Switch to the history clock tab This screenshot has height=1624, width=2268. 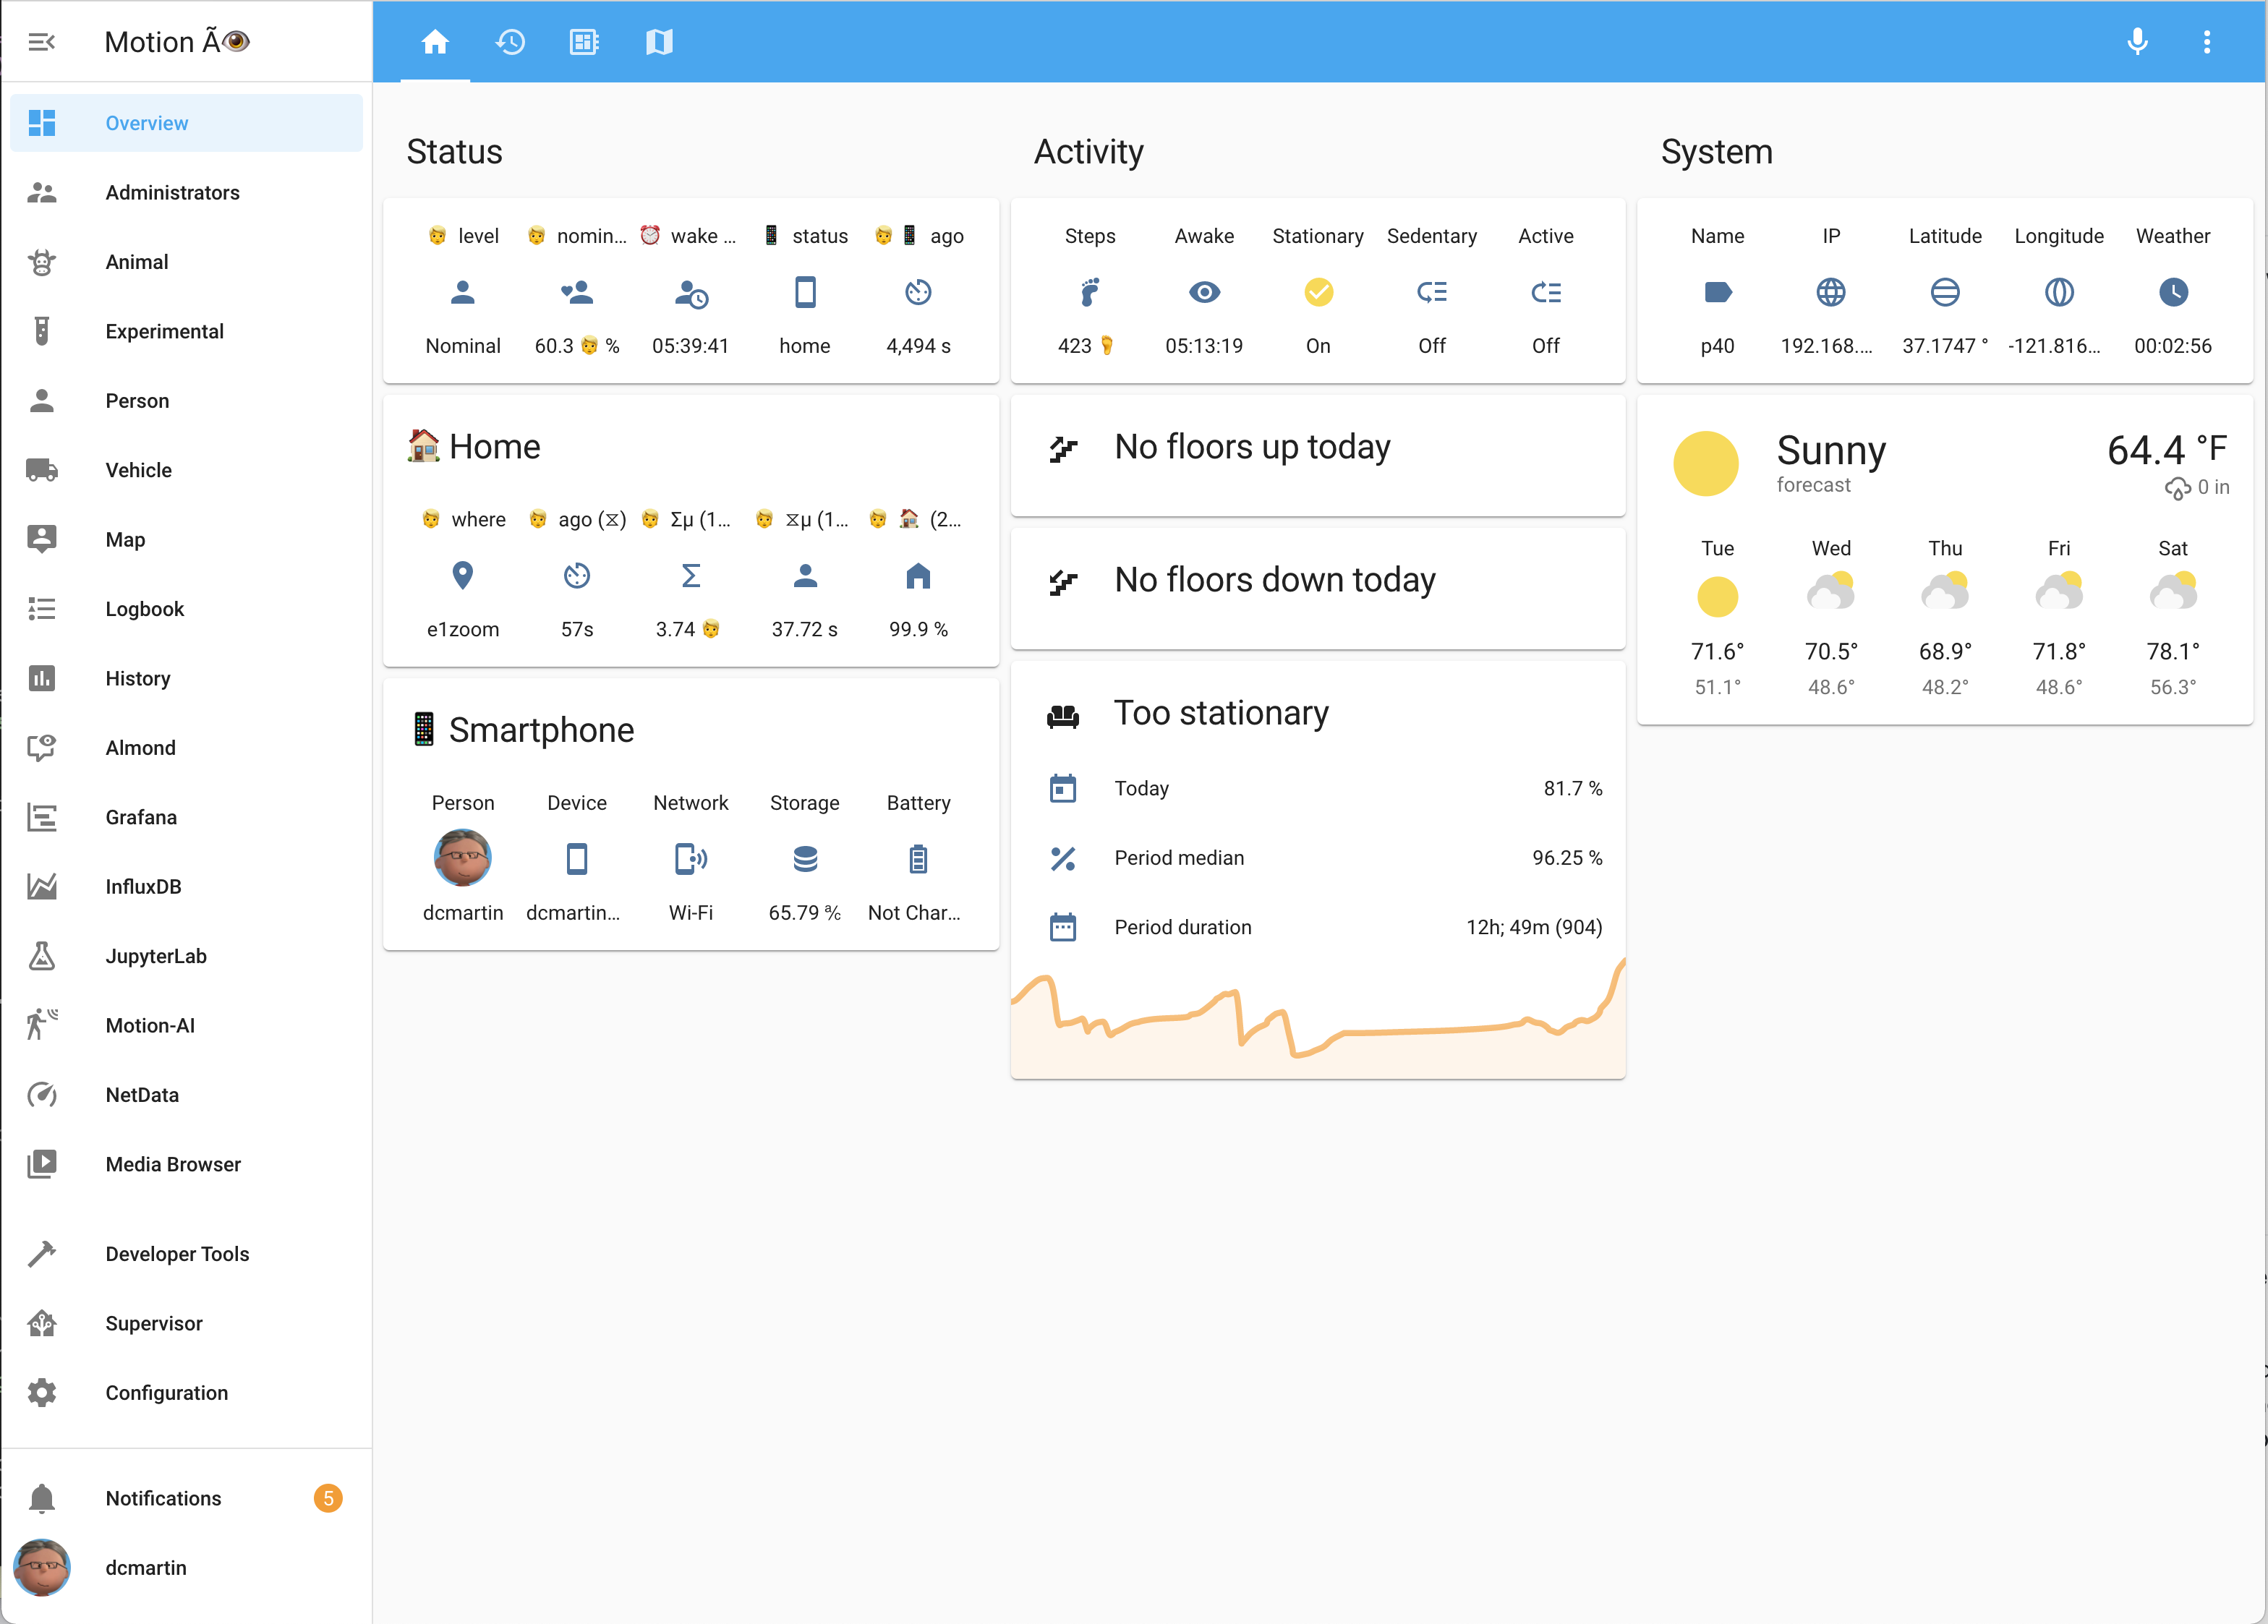click(510, 42)
